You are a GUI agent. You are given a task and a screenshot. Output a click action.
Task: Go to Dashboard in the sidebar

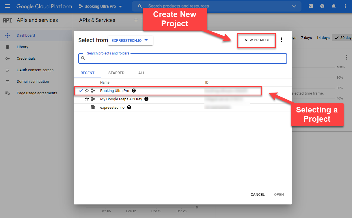pyautogui.click(x=26, y=35)
